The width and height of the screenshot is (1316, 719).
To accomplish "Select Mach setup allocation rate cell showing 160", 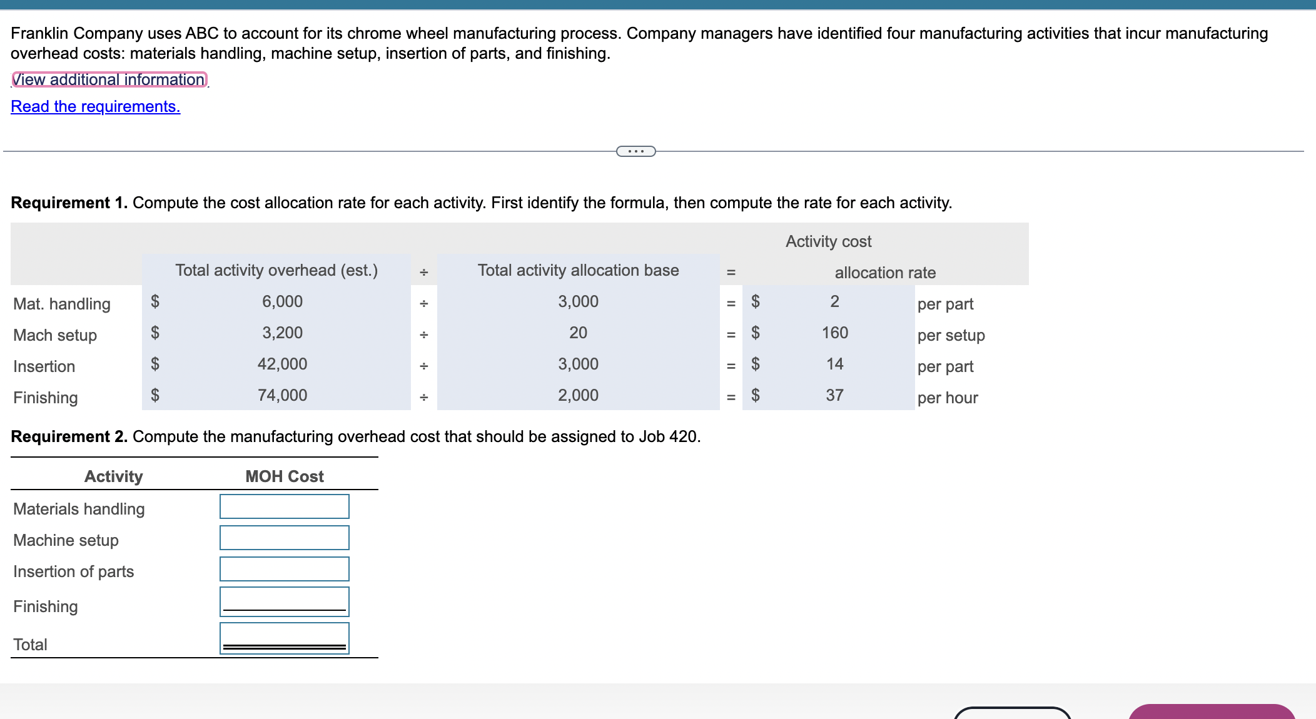I will point(834,333).
